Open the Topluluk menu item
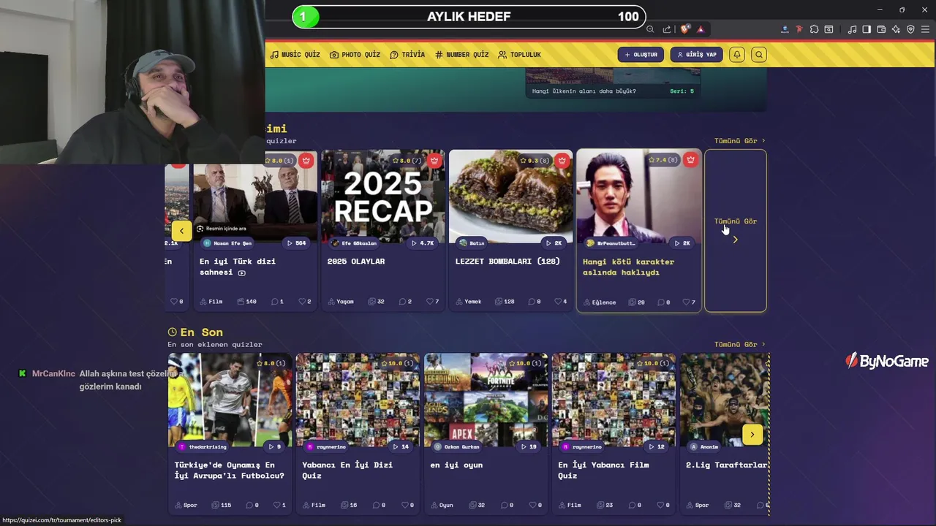Image resolution: width=936 pixels, height=526 pixels. coord(519,55)
